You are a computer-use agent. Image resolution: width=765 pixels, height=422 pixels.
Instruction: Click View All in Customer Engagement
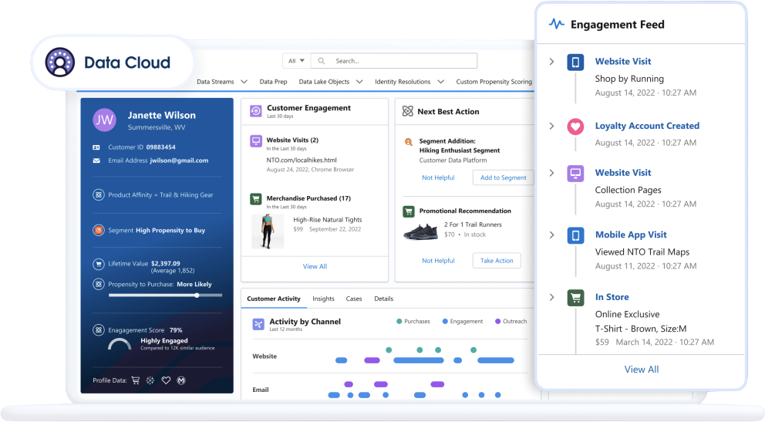315,266
